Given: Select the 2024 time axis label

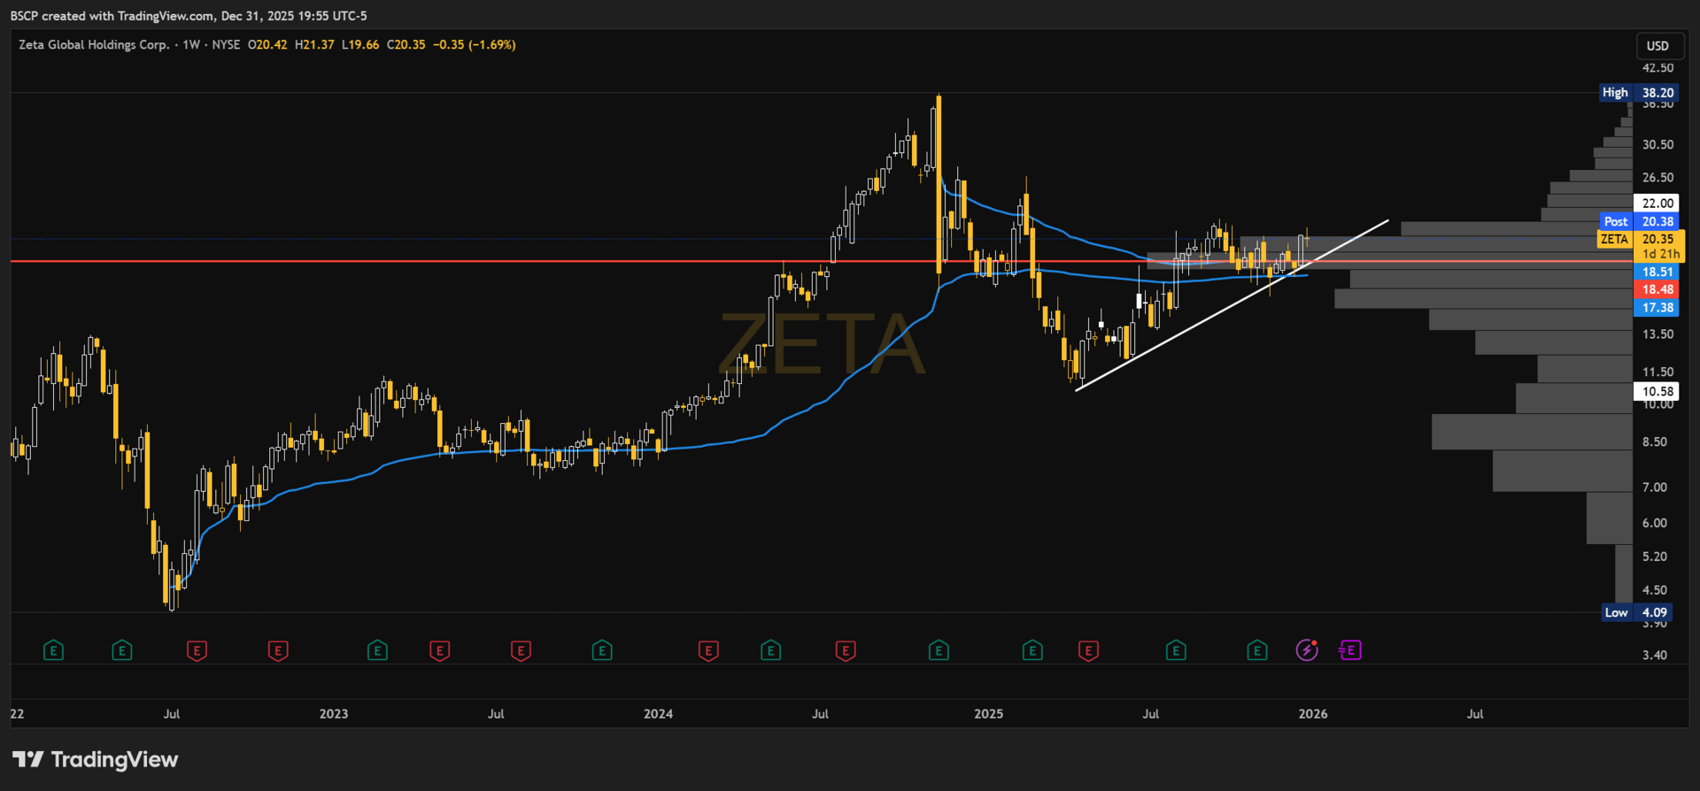Looking at the screenshot, I should click(658, 714).
